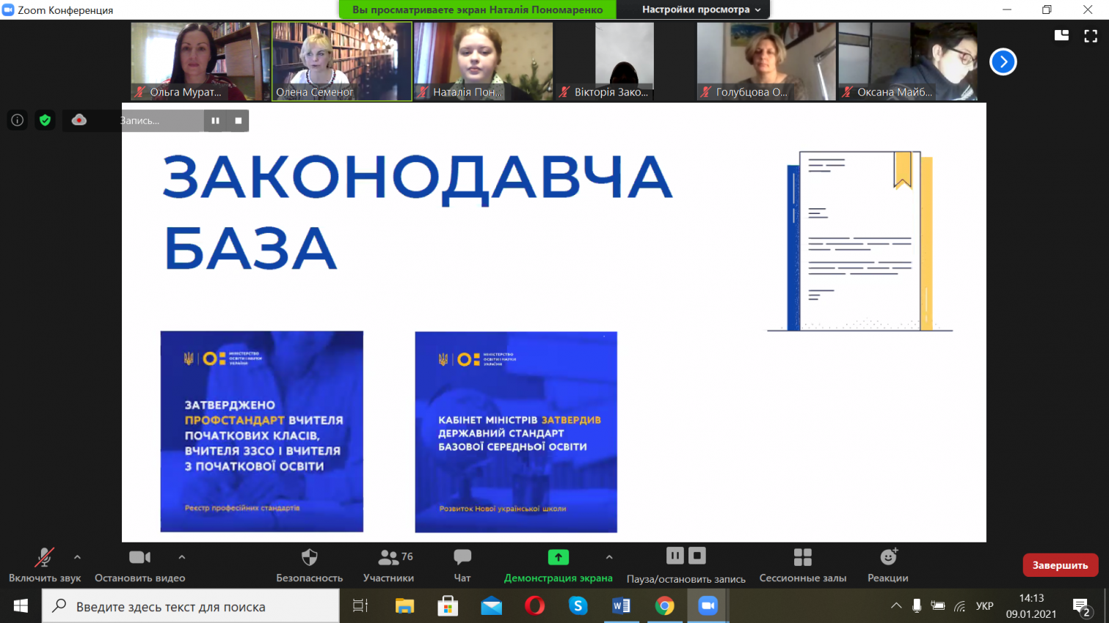
Task: Focus the Windows search box
Action: [191, 606]
